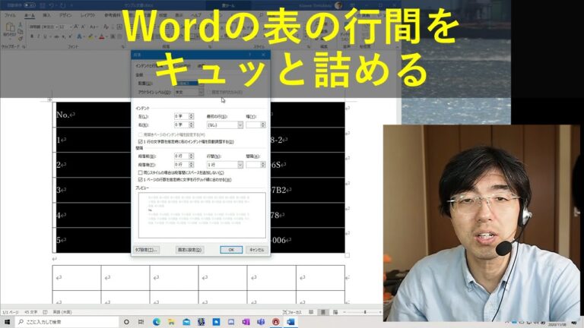
Task: Select the References ribbon tab
Action: tap(112, 16)
